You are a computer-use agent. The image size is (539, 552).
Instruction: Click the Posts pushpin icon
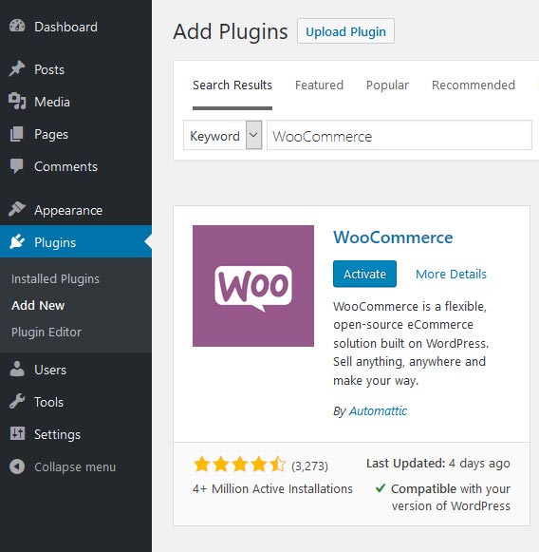tap(17, 69)
